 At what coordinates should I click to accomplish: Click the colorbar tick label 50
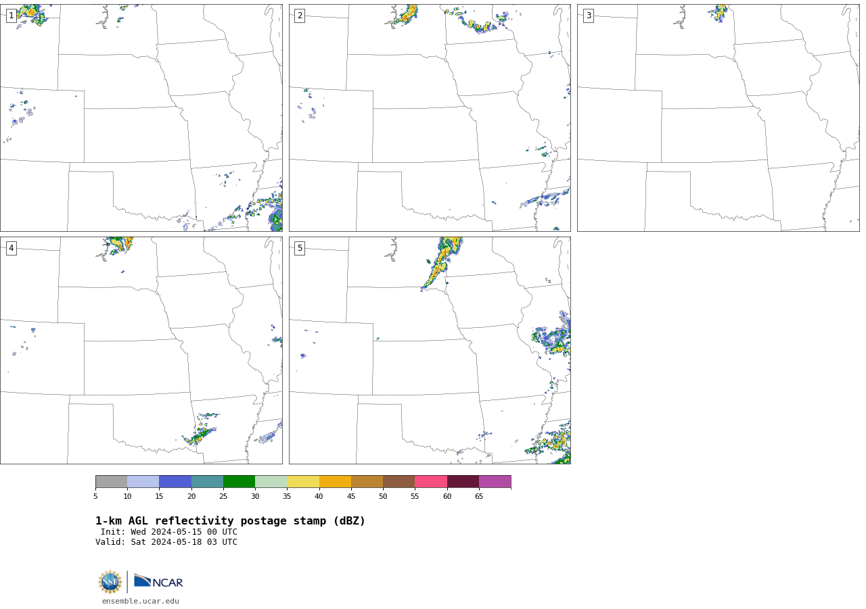click(x=383, y=497)
